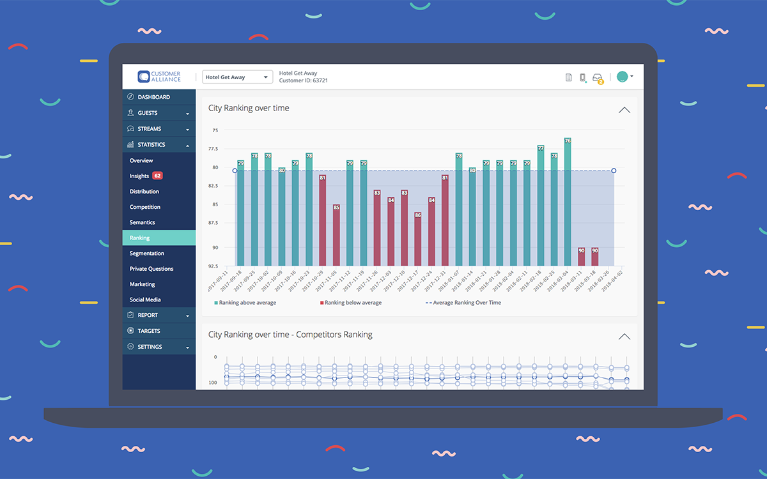This screenshot has width=767, height=479.
Task: Click the mobile phone icon in header
Action: 582,77
